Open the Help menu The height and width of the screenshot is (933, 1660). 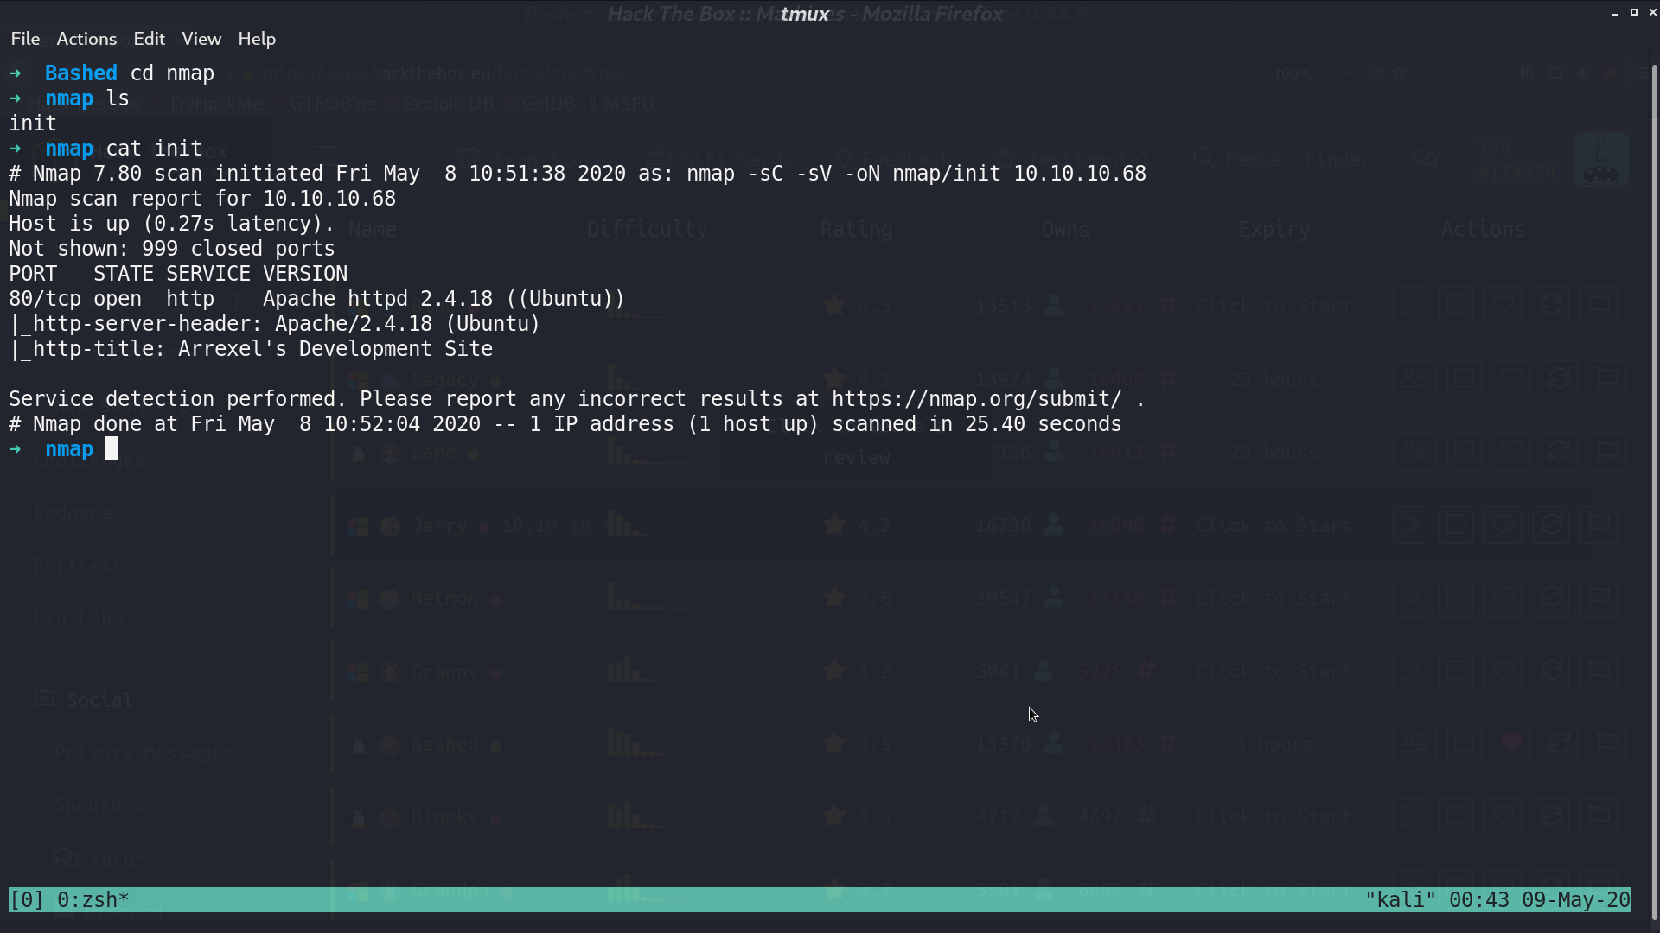[257, 39]
